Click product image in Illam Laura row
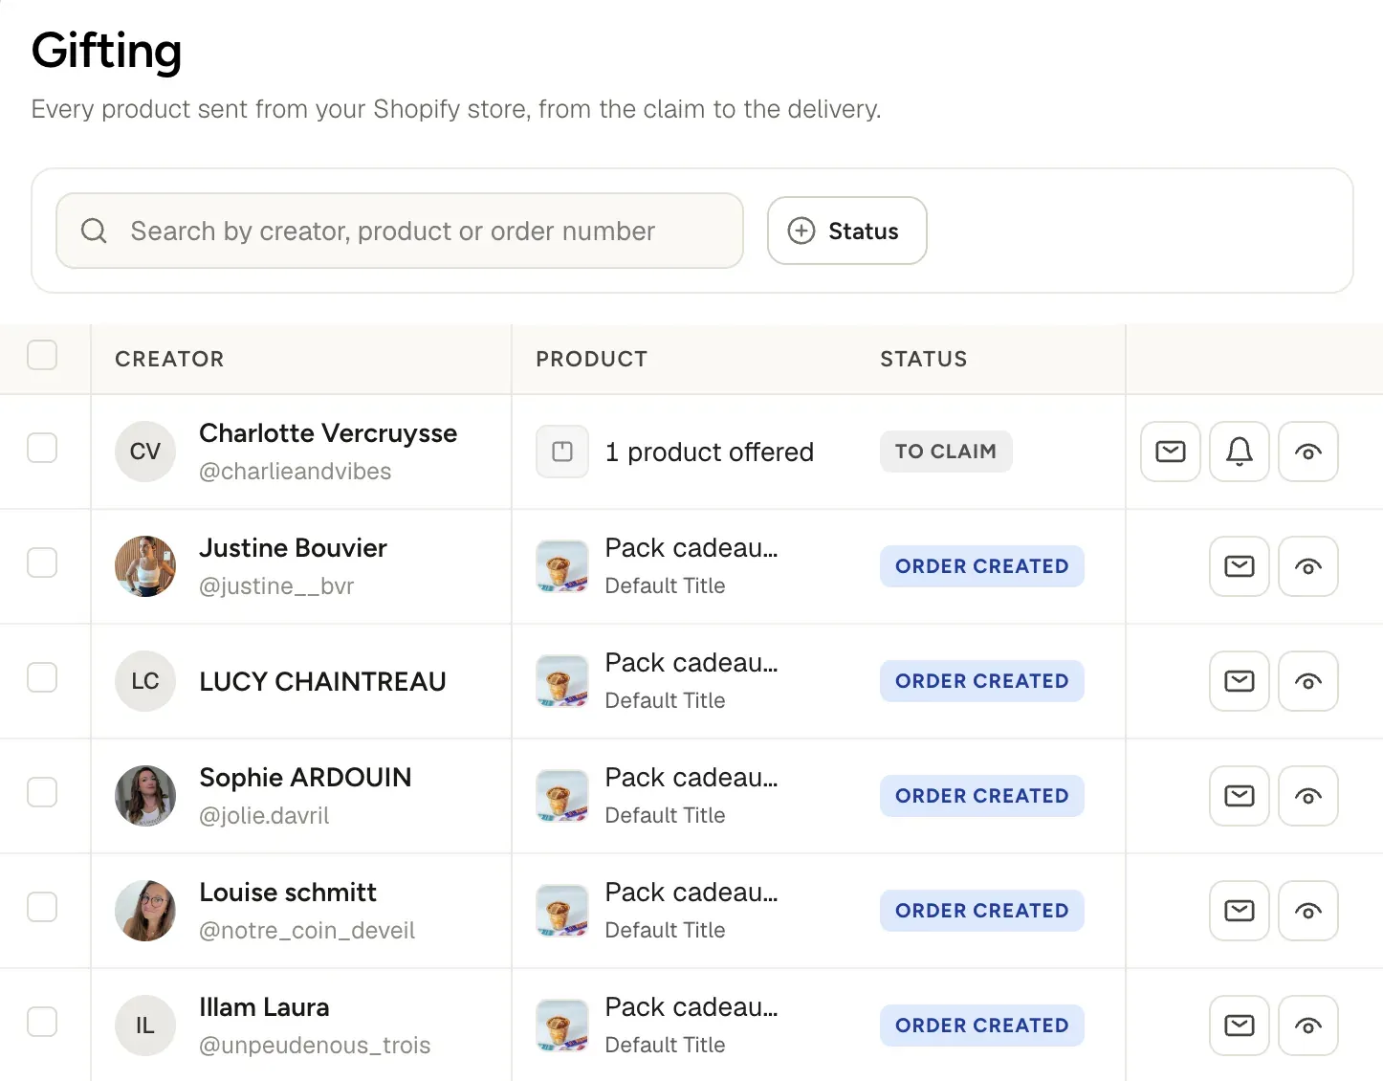 point(562,1026)
